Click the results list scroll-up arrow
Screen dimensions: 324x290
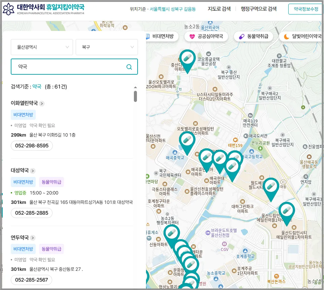pyautogui.click(x=135, y=87)
